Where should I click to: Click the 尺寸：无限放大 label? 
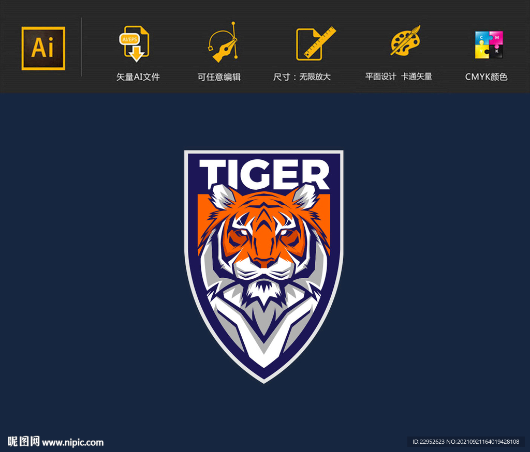point(302,77)
